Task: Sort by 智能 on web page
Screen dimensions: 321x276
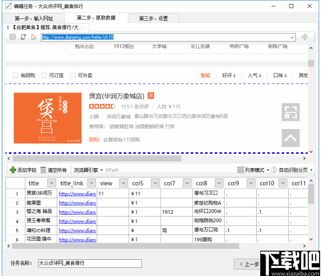Action: pos(205,75)
